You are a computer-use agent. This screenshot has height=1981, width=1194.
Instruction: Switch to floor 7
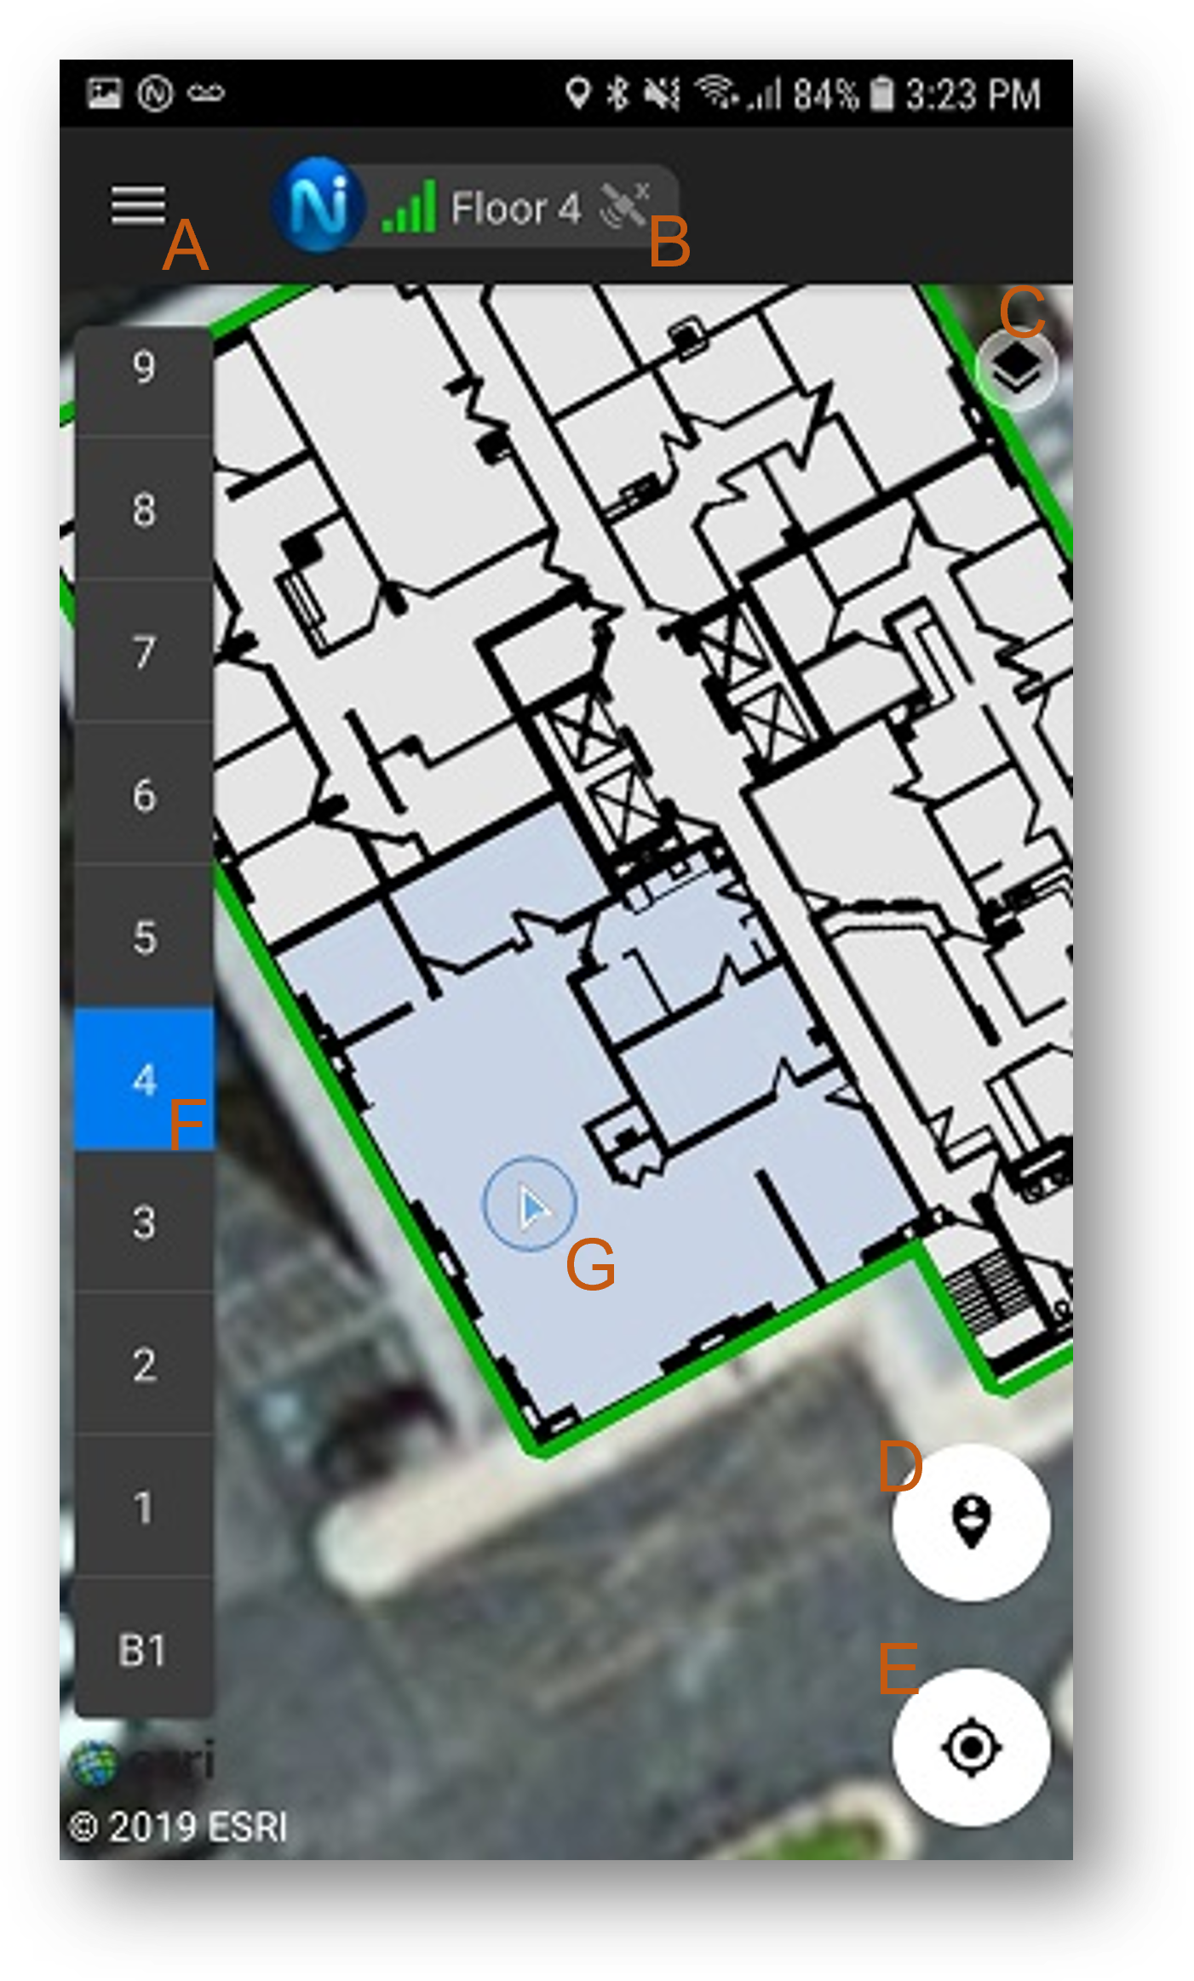144,652
